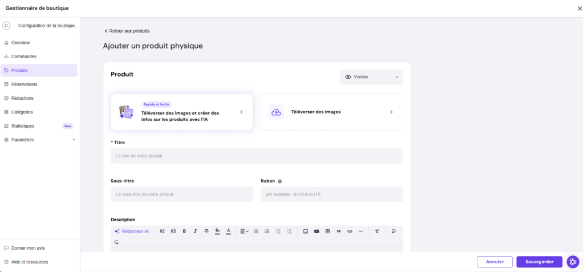The width and height of the screenshot is (584, 272).
Task: Collapse the sidebar using the top-left toggle
Action: tap(6, 26)
